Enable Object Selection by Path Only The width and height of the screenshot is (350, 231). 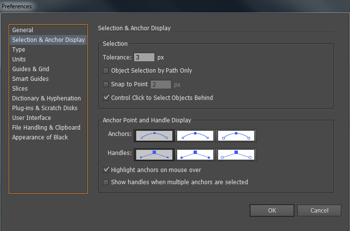(106, 71)
